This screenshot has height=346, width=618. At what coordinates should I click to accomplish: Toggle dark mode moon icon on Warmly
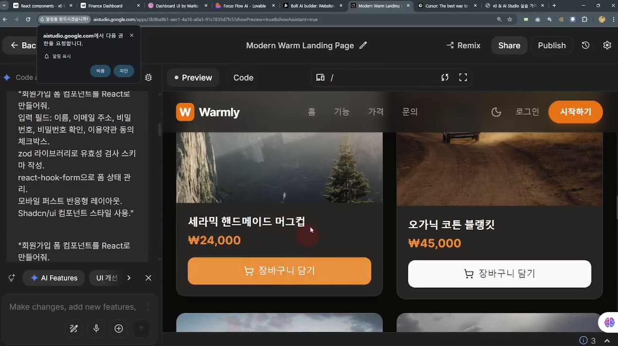[496, 112]
